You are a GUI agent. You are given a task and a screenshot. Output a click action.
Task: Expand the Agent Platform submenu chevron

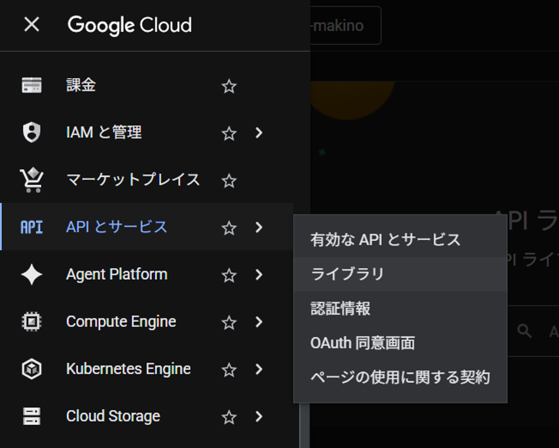[259, 274]
